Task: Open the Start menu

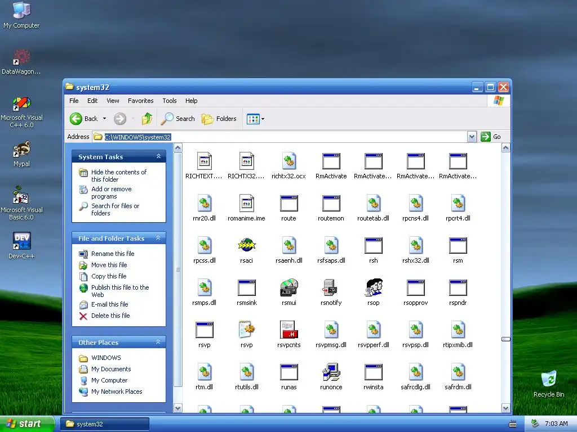Action: click(26, 424)
